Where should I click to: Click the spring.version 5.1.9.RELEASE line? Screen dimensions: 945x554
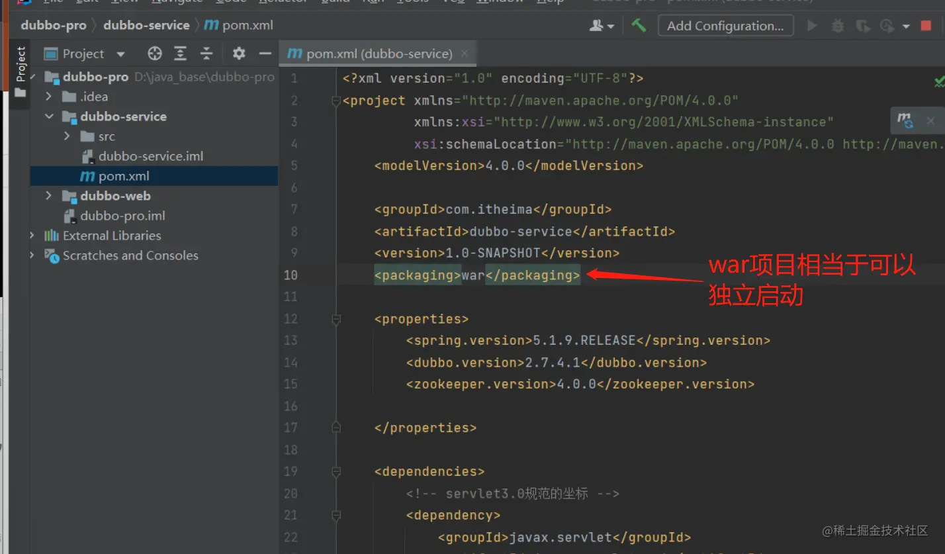(588, 340)
